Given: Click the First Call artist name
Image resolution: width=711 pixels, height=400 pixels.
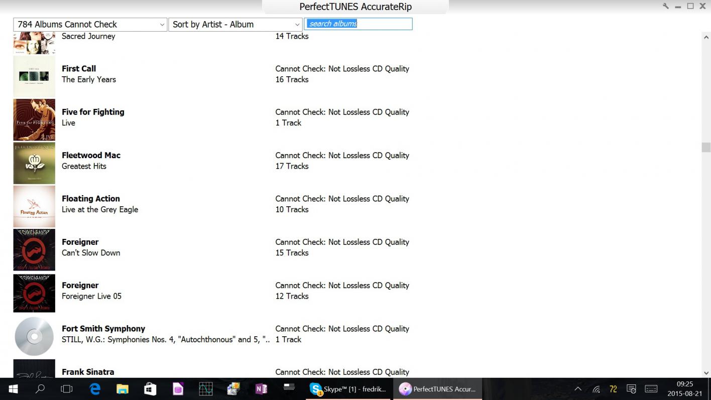Looking at the screenshot, I should coord(79,69).
